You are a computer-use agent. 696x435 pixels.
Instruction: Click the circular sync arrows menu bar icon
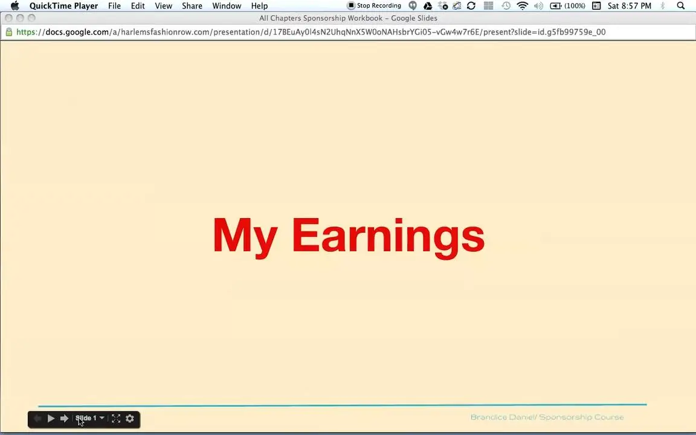tap(471, 6)
